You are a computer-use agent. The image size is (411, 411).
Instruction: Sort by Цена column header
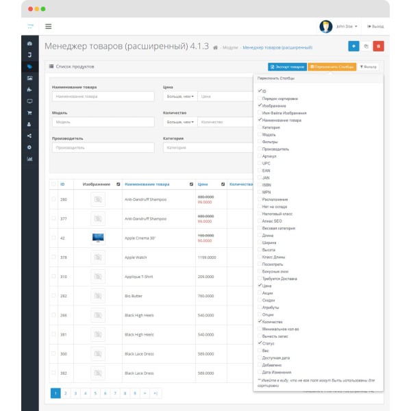pyautogui.click(x=203, y=184)
